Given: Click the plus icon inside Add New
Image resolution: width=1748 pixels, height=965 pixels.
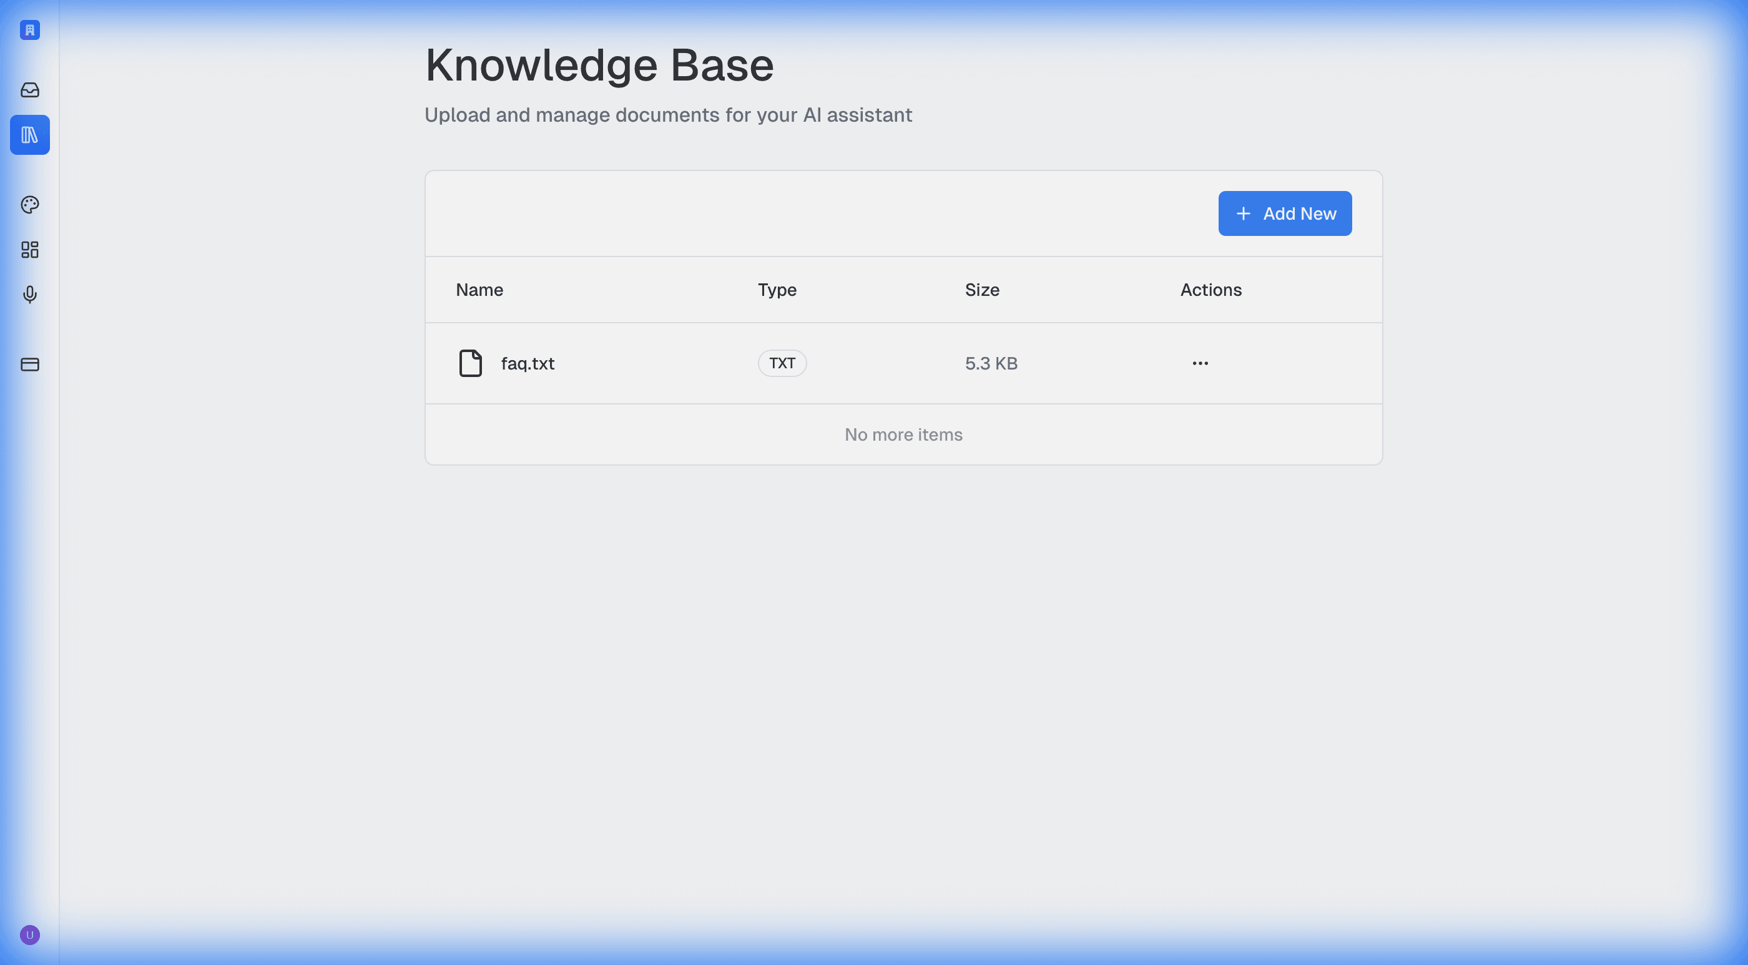Looking at the screenshot, I should pos(1243,213).
